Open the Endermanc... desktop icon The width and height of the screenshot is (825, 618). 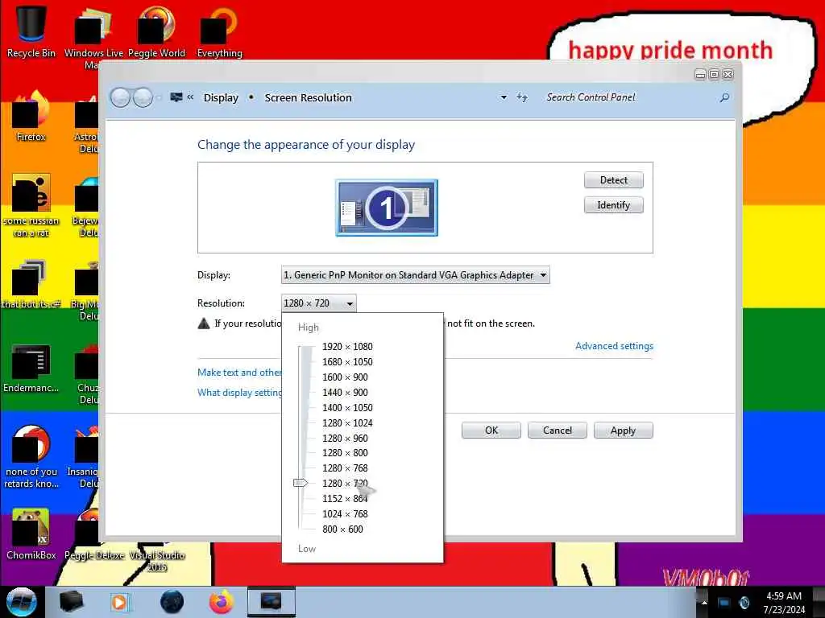tap(31, 368)
